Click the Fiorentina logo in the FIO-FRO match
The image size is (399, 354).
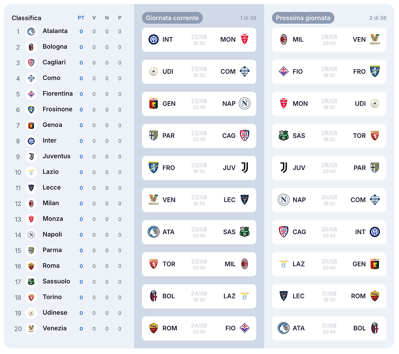coord(283,72)
